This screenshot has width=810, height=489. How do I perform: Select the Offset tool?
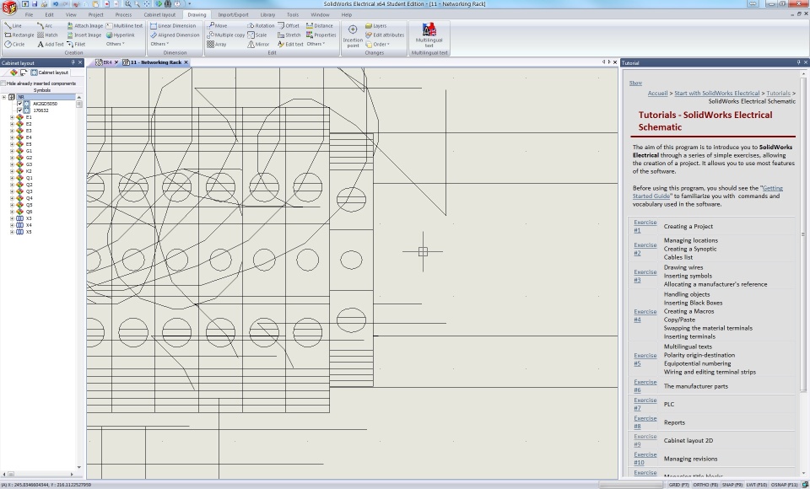pos(289,26)
